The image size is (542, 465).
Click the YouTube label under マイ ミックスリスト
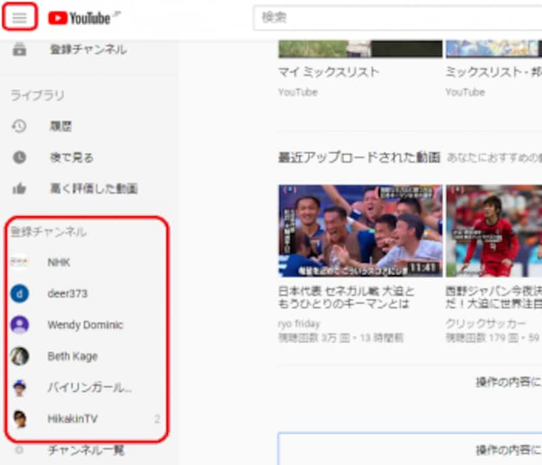[297, 92]
